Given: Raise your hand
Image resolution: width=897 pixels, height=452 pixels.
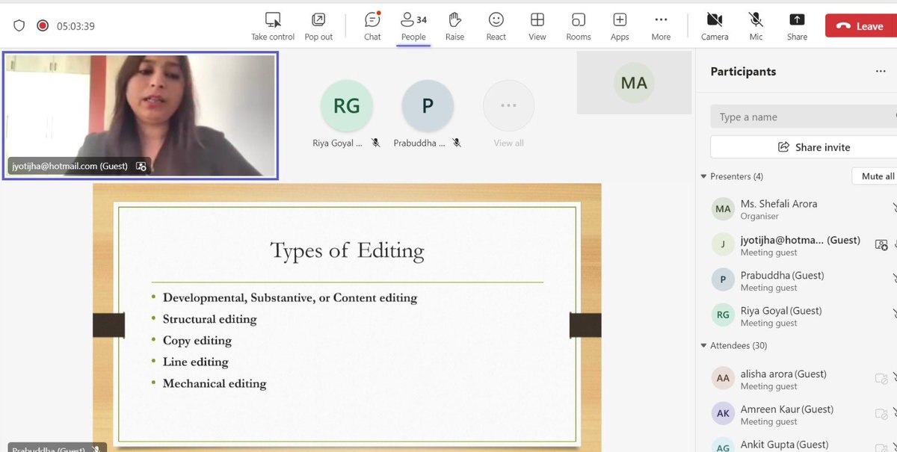Looking at the screenshot, I should 454,26.
